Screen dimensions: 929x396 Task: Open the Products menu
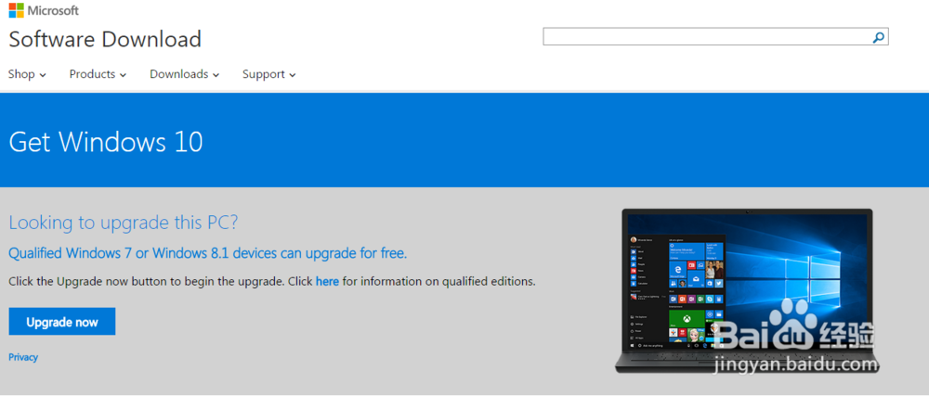pos(98,74)
